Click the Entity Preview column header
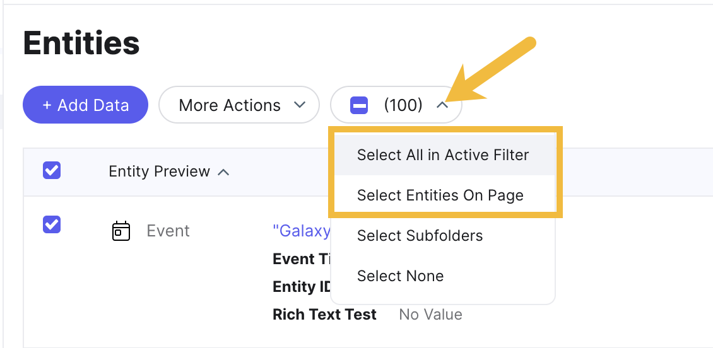 [x=159, y=171]
